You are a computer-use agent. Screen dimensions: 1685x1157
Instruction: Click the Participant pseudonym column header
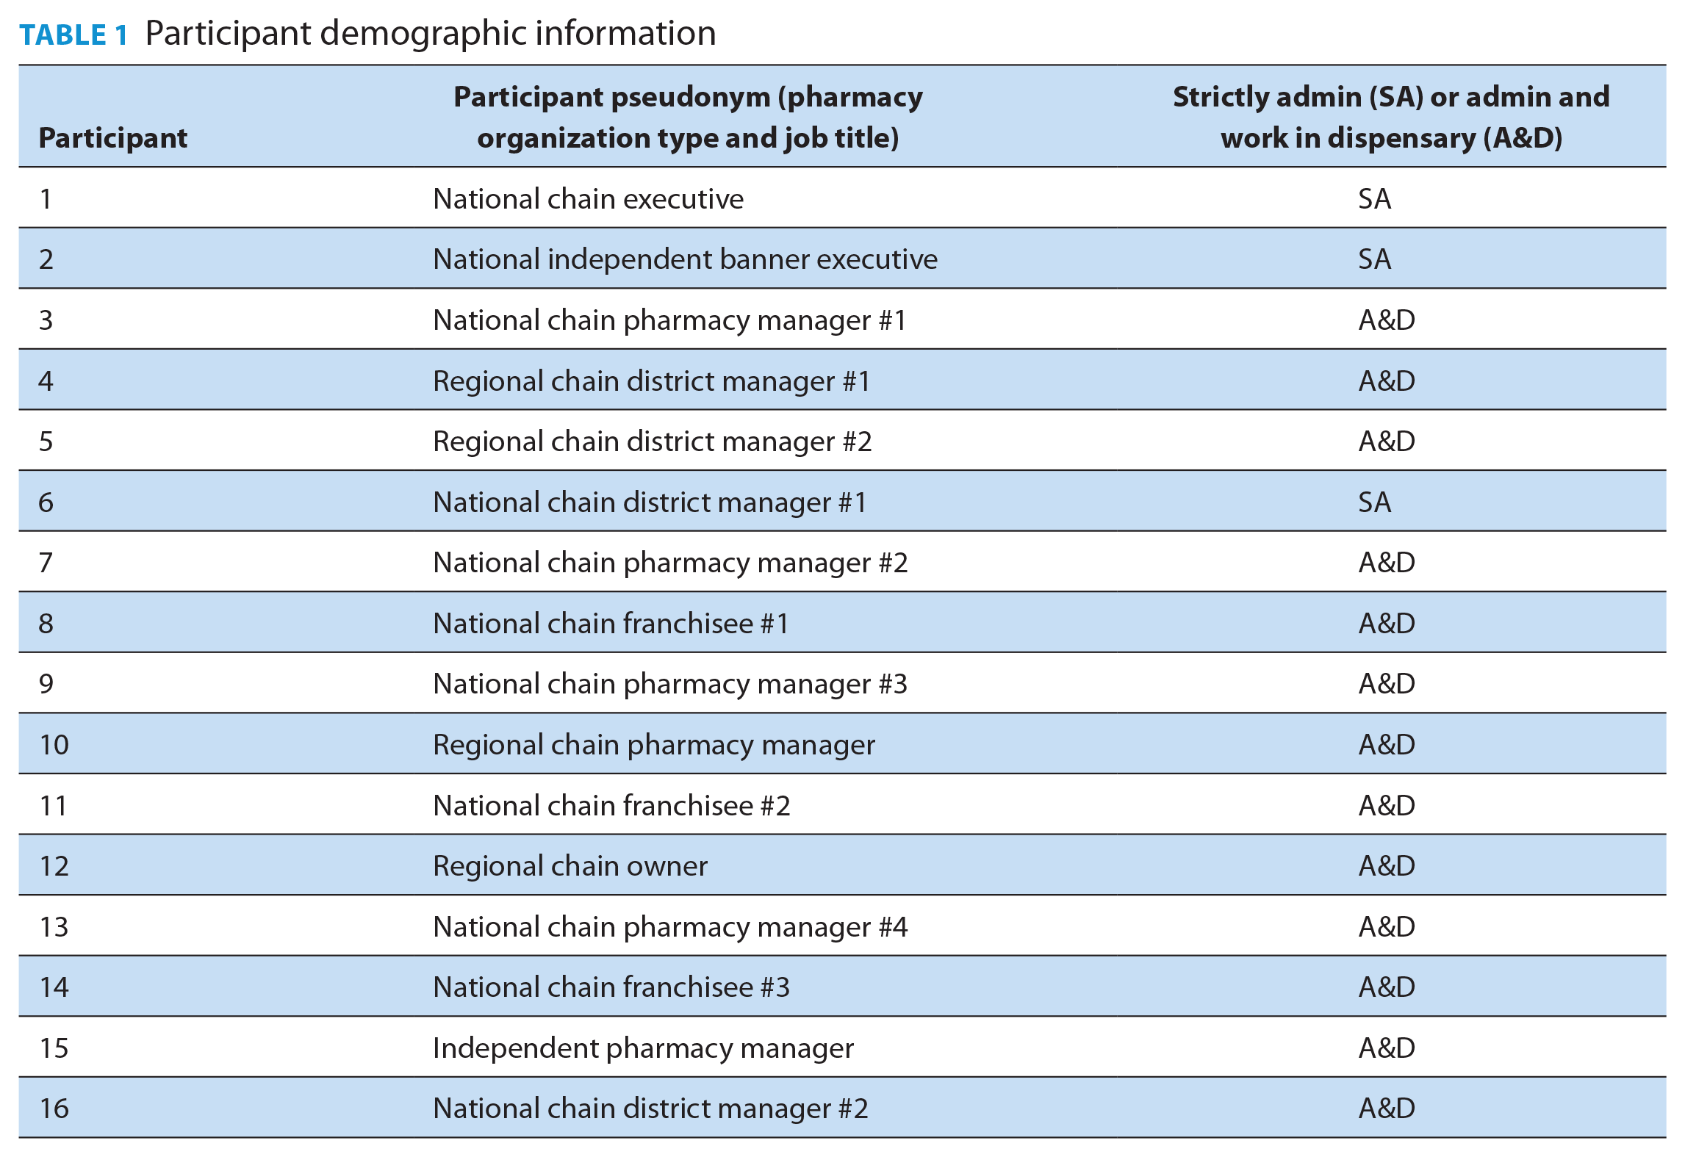pos(688,117)
